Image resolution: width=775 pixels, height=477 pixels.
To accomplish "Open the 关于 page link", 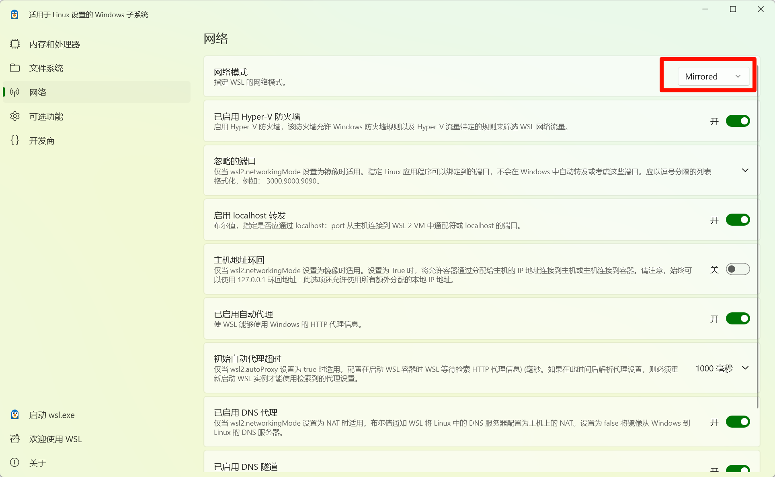I will 38,463.
